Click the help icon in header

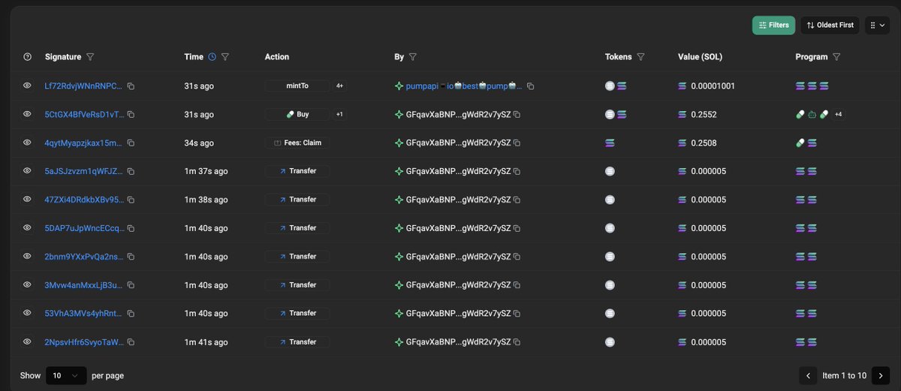28,57
